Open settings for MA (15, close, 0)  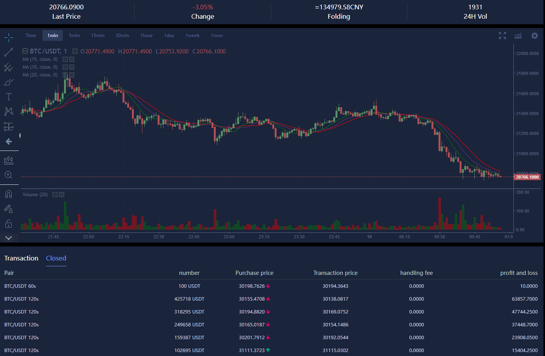[x=65, y=59]
